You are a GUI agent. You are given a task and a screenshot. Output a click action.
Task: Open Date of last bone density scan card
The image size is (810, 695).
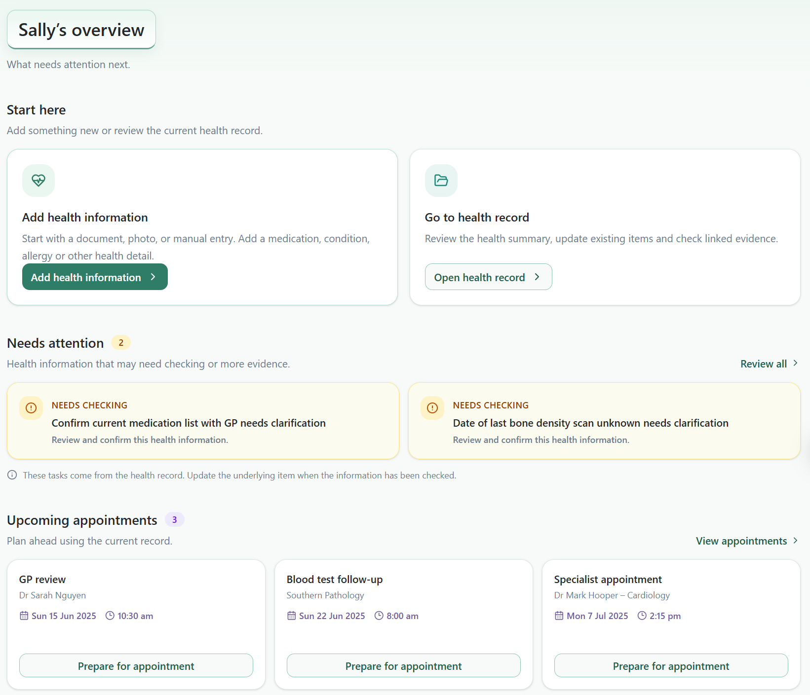pyautogui.click(x=604, y=421)
